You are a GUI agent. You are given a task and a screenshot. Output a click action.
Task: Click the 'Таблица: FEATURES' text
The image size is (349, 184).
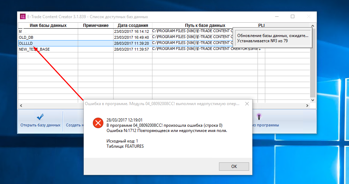coord(125,146)
